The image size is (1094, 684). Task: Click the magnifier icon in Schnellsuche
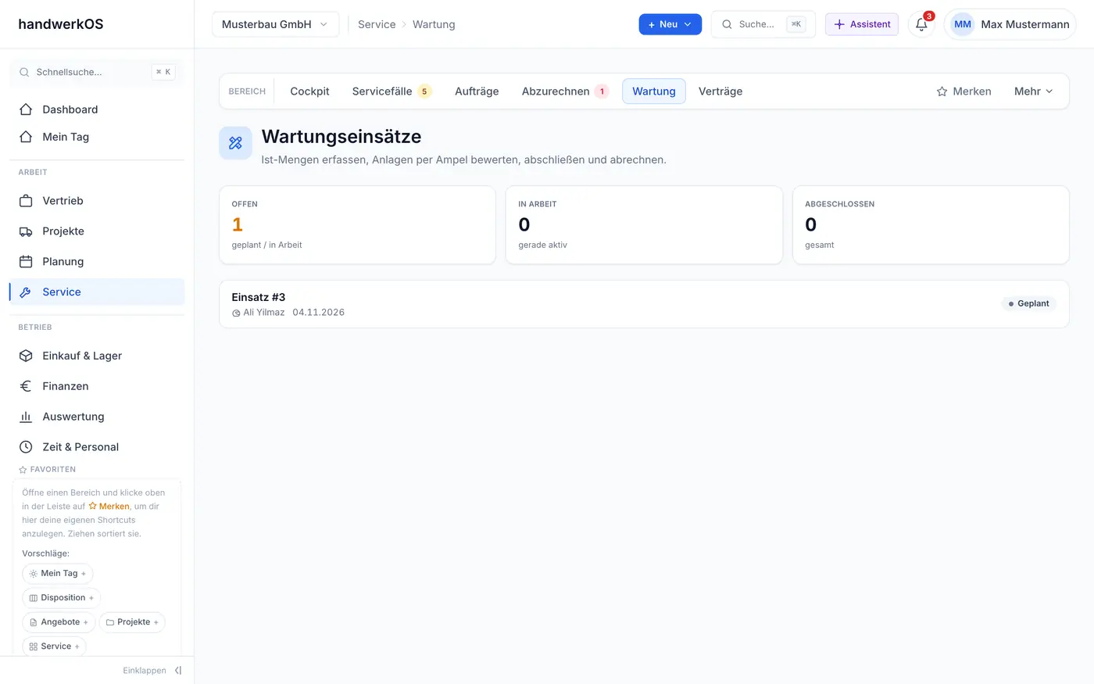click(24, 72)
